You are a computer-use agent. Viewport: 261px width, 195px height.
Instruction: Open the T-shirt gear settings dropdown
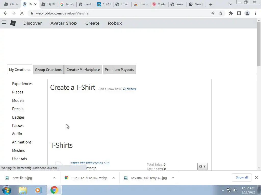(x=202, y=166)
